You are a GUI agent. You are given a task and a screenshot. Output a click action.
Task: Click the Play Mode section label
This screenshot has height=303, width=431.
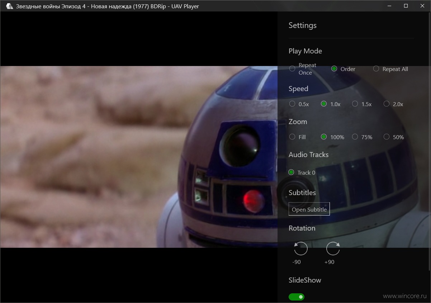(x=305, y=51)
